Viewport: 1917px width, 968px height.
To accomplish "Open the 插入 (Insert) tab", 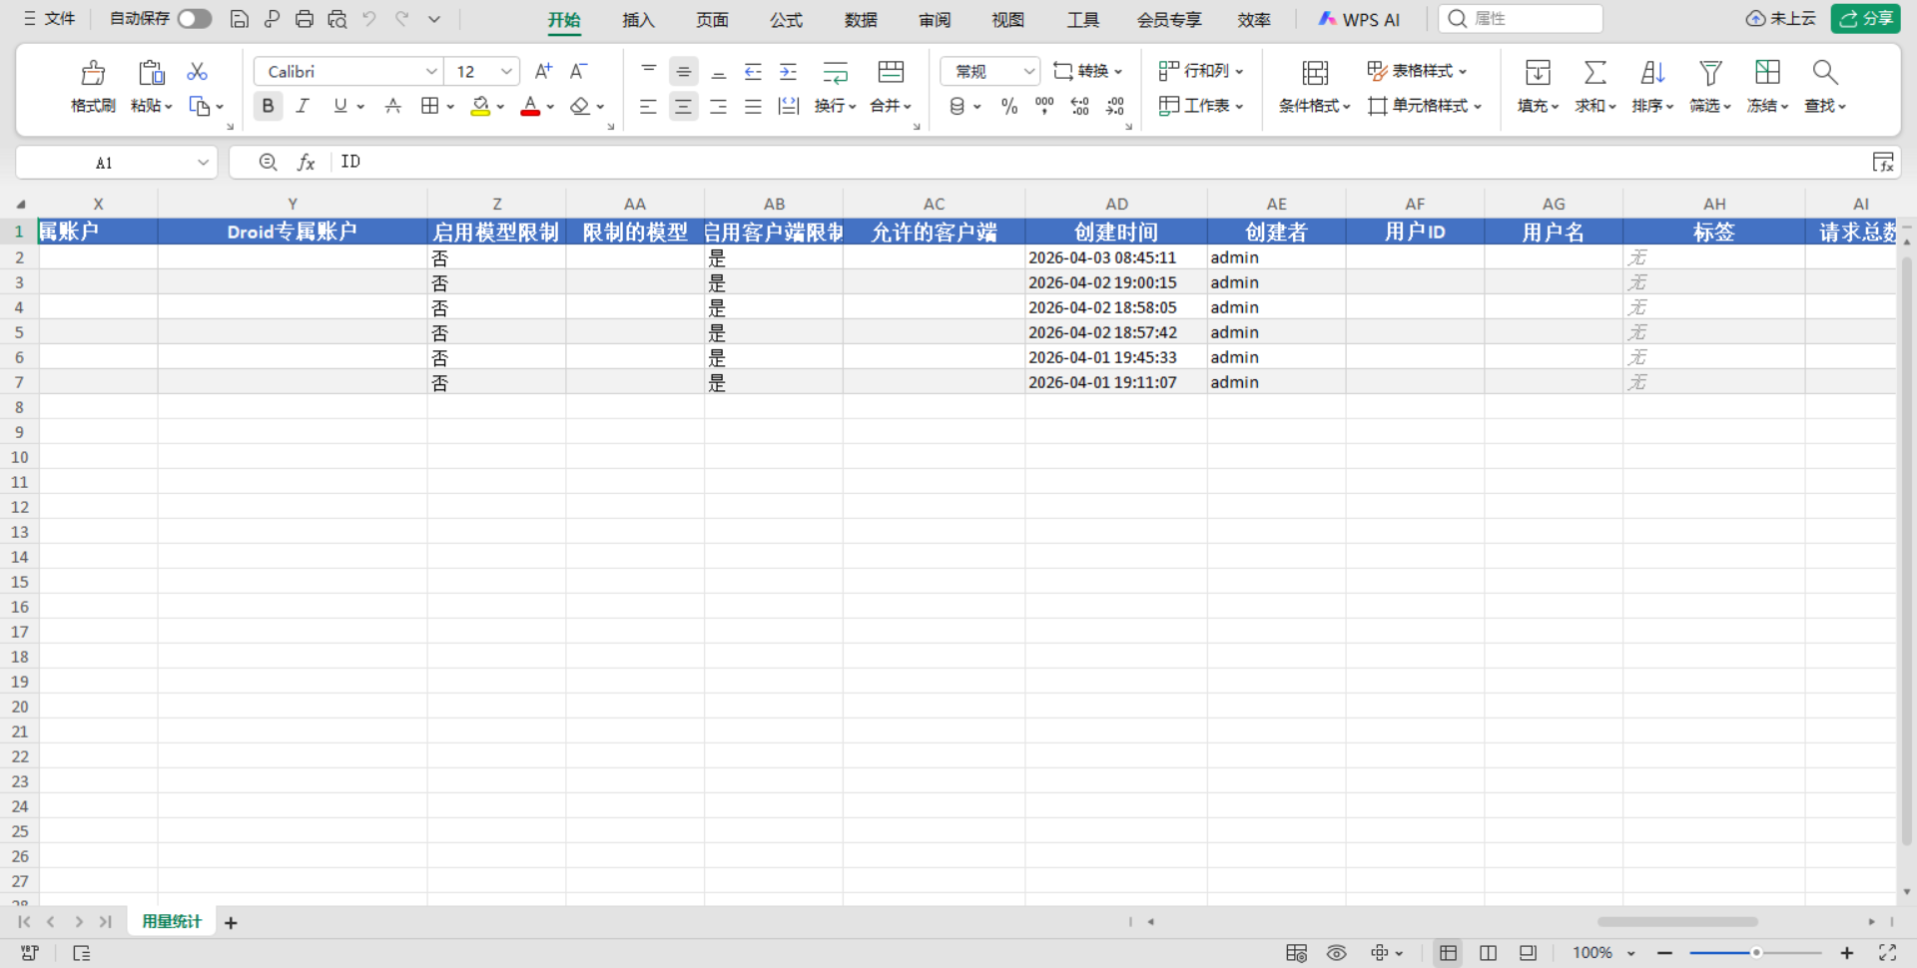I will 638,20.
